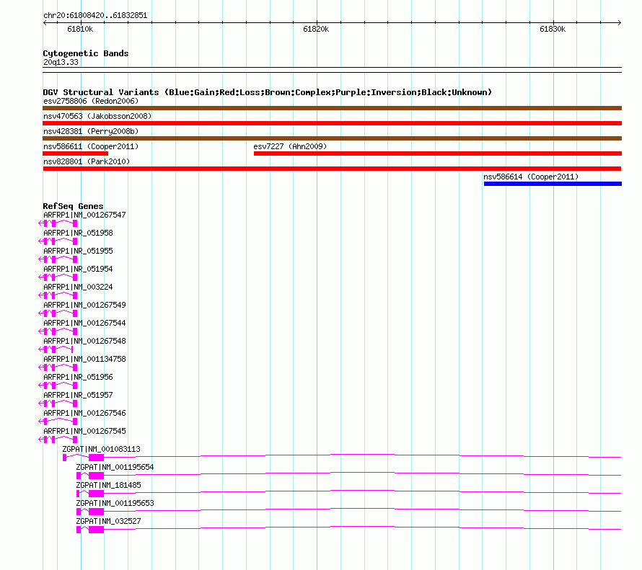This screenshot has height=570, width=642.
Task: Open ZGPAT|NM_032527 transcript label
Action: (108, 520)
